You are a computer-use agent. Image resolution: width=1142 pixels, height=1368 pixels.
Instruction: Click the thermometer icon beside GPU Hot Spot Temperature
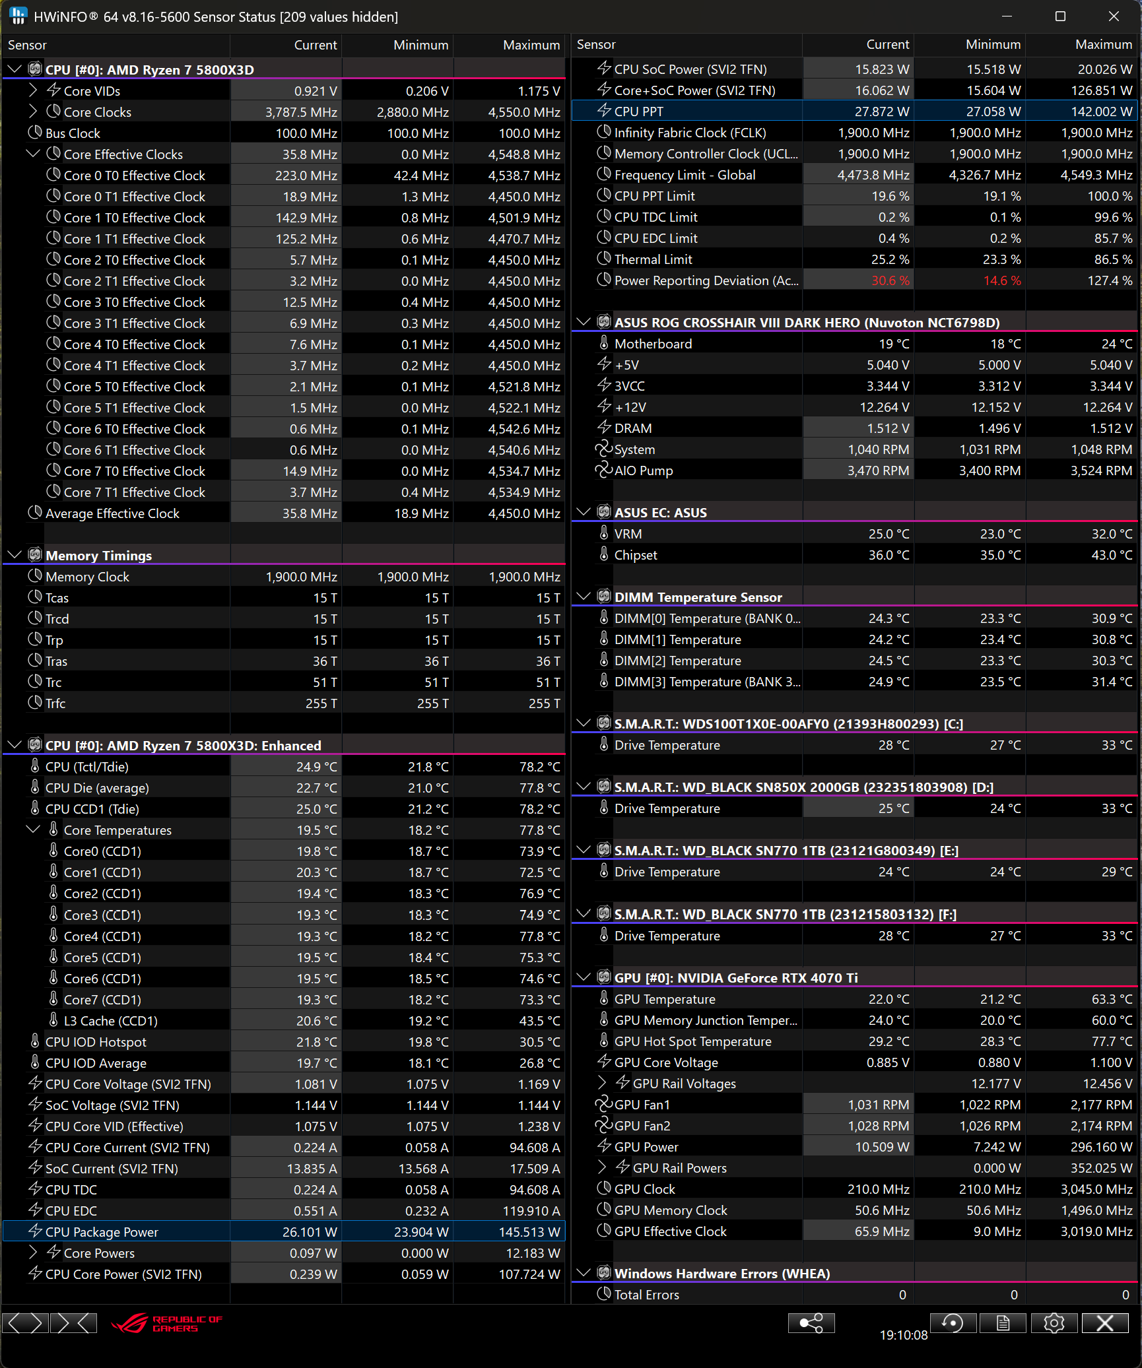[x=603, y=1041]
